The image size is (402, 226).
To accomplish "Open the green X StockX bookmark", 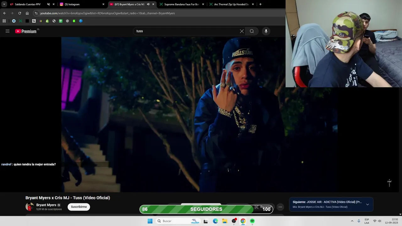I will tap(20, 21).
